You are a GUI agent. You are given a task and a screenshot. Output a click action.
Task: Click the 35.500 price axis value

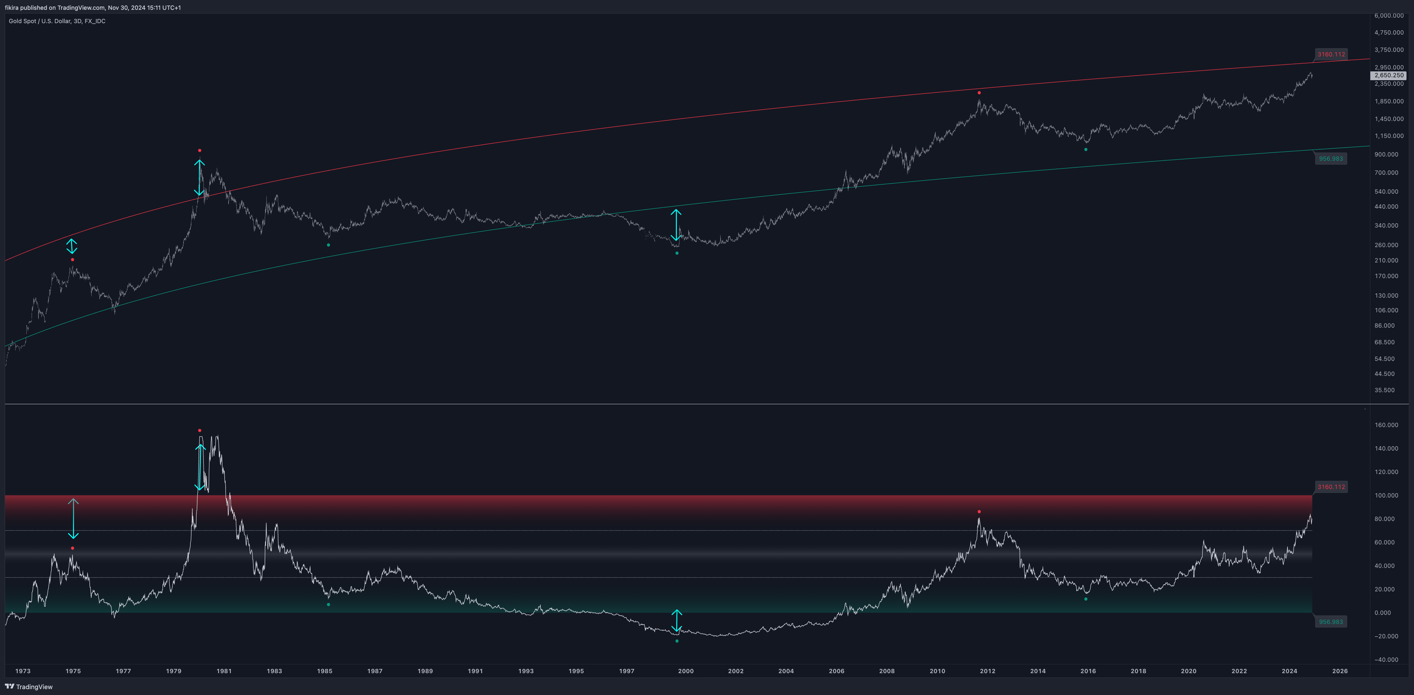coord(1384,391)
